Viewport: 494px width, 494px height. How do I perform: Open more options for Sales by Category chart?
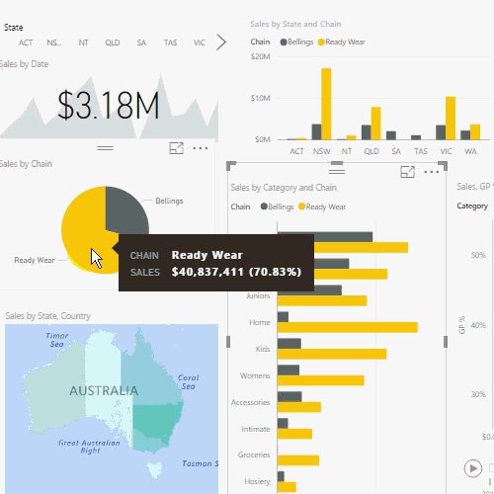point(432,172)
